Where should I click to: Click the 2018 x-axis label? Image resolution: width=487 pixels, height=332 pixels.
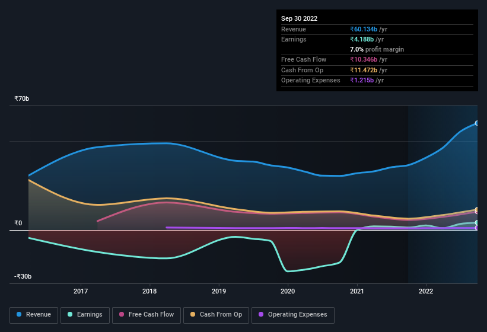(x=149, y=291)
